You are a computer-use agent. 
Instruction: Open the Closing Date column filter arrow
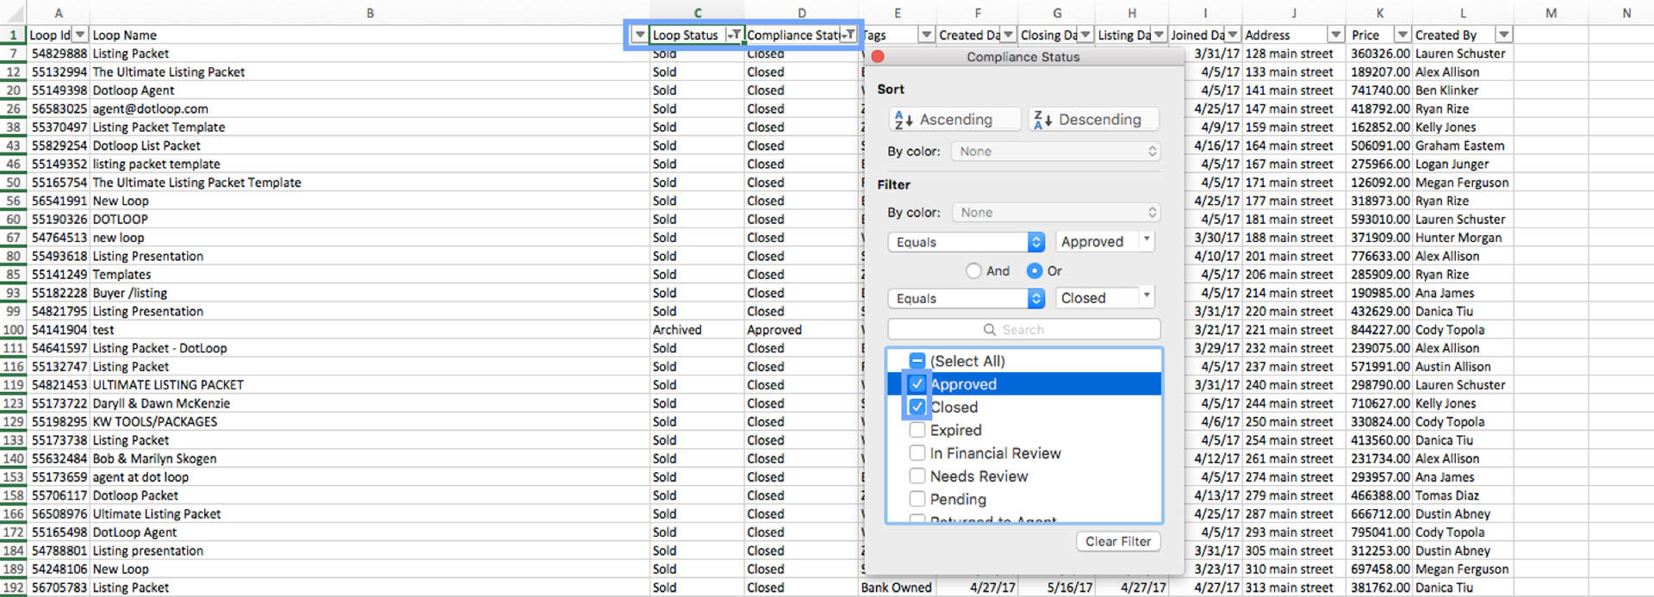coord(1085,35)
